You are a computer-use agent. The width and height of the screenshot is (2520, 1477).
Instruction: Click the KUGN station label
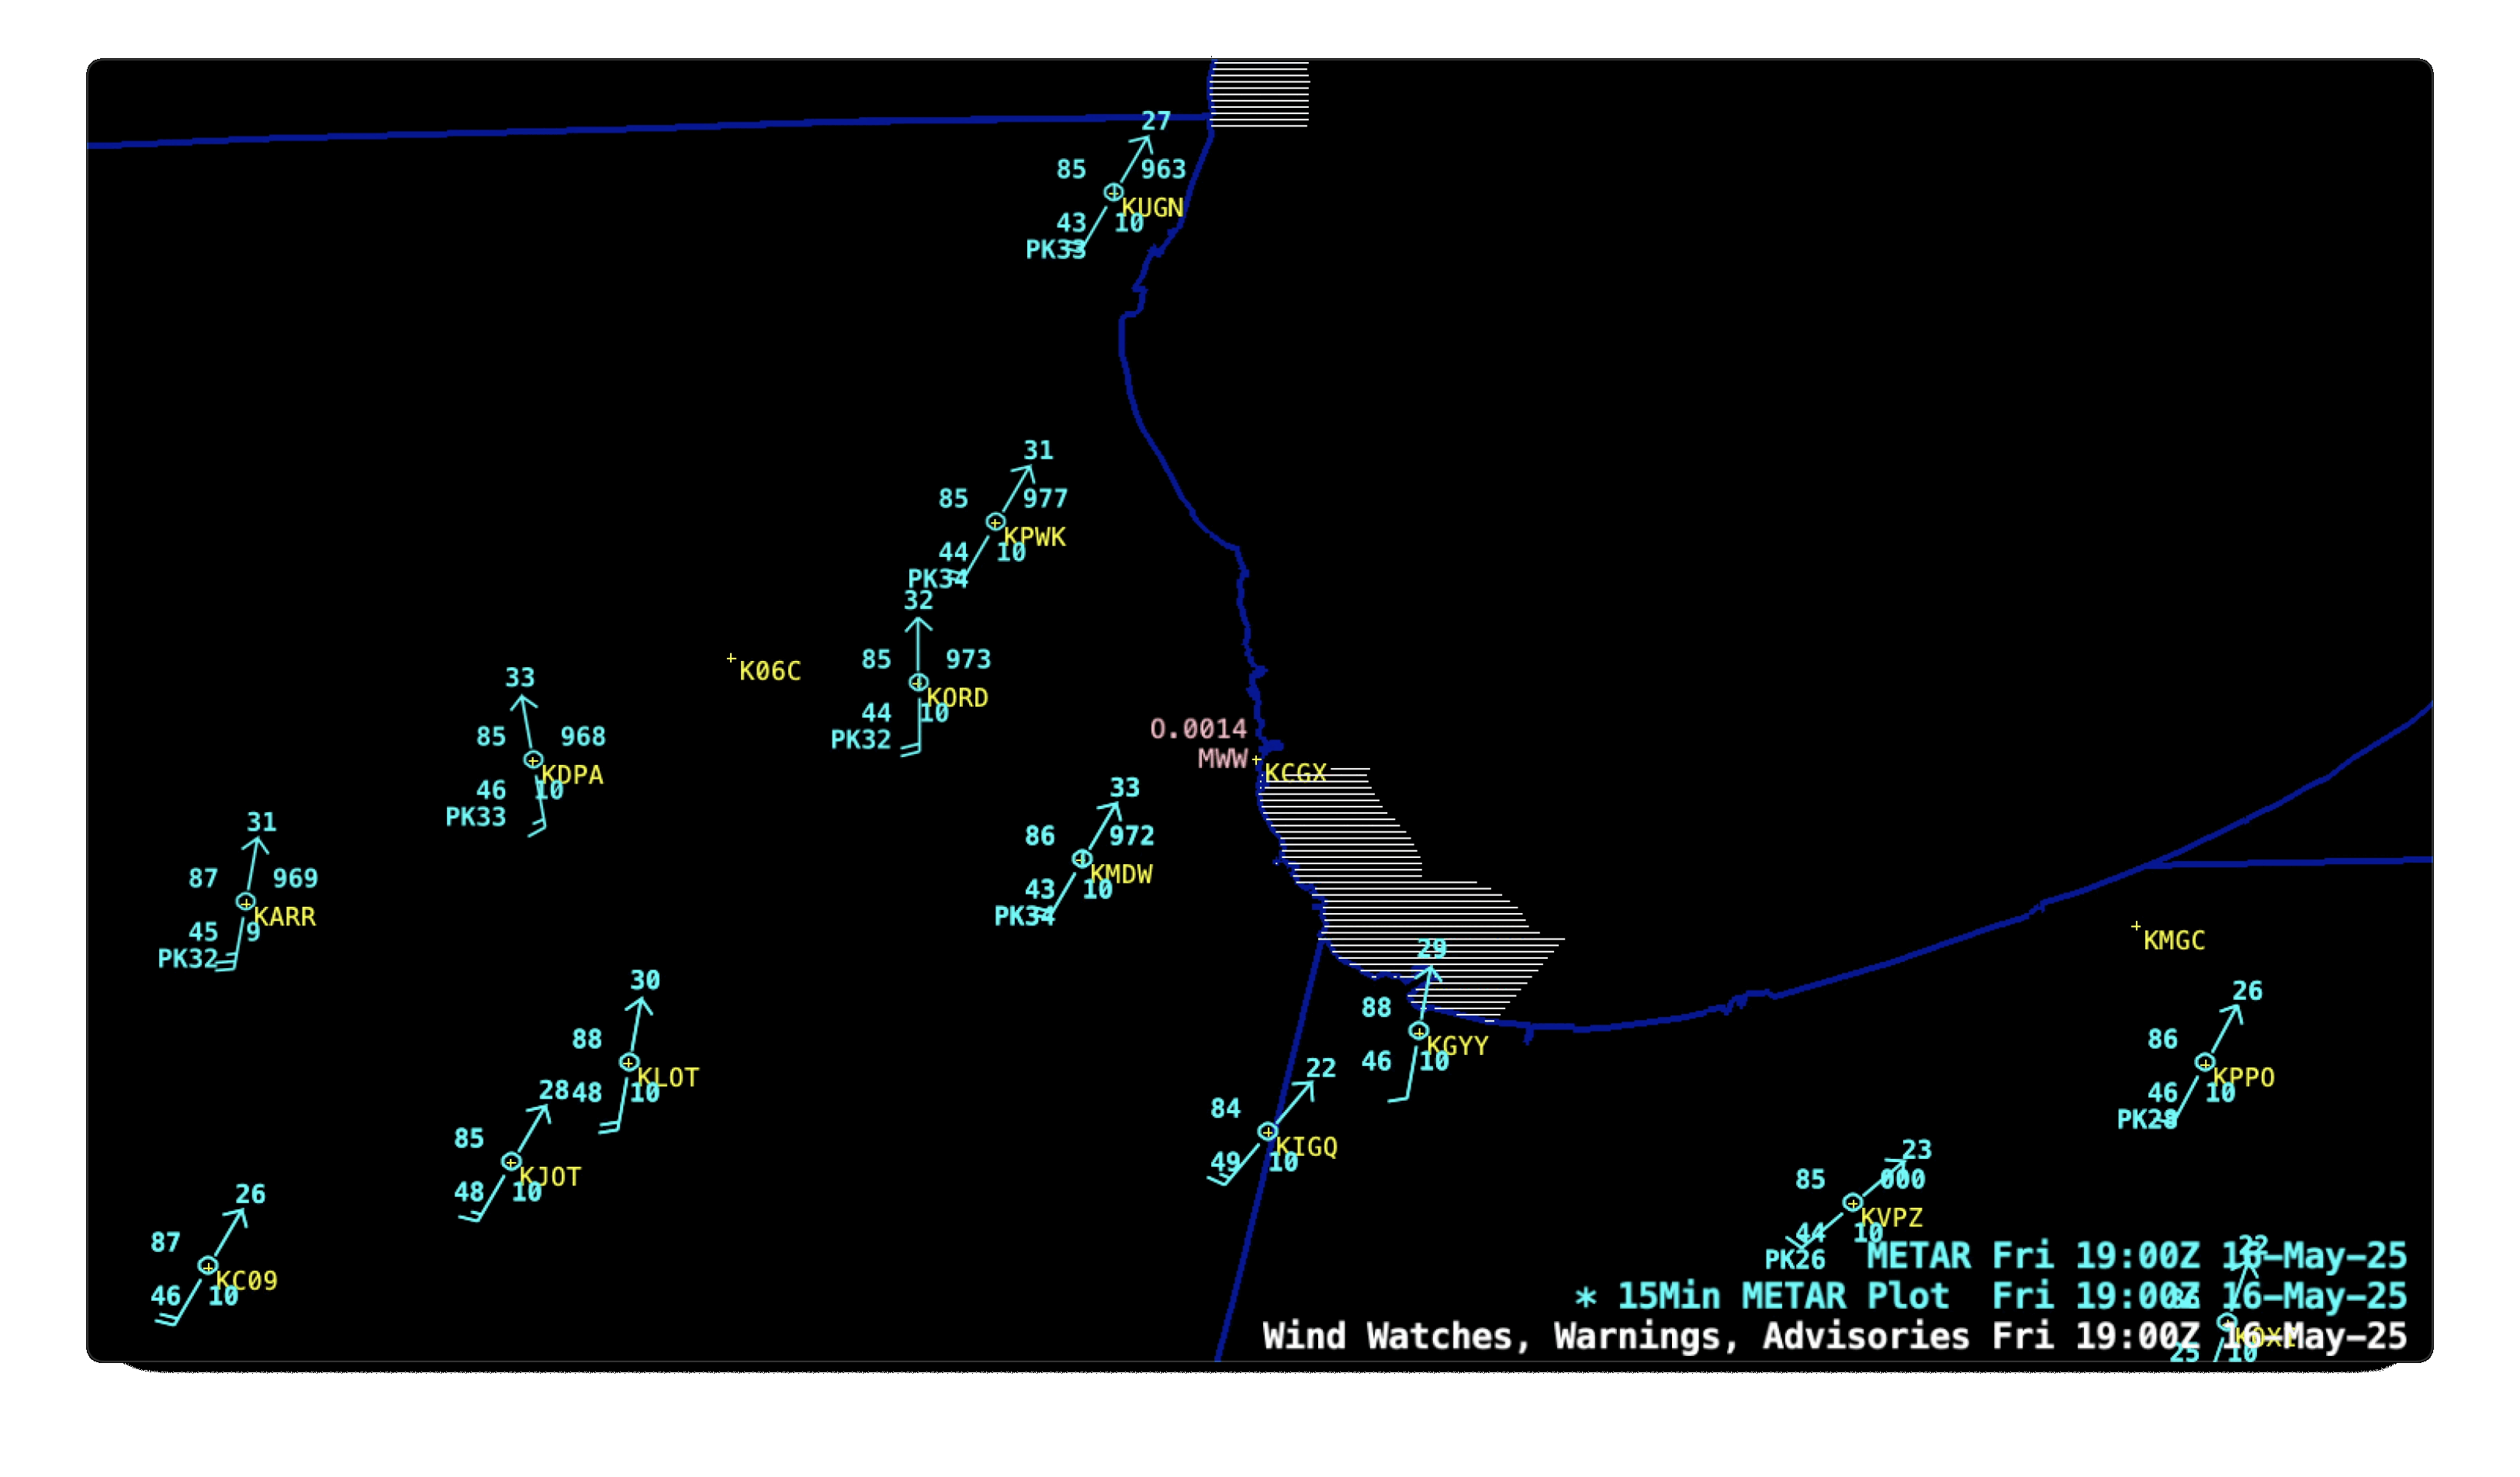[x=1152, y=208]
